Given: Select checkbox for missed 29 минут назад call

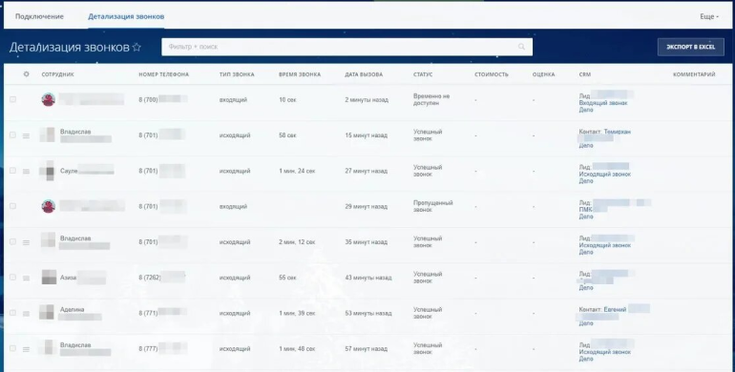Looking at the screenshot, I should 12,206.
